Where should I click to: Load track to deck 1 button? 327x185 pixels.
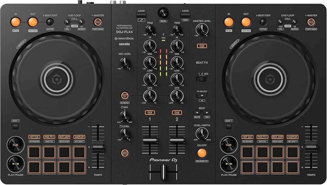point(141,15)
